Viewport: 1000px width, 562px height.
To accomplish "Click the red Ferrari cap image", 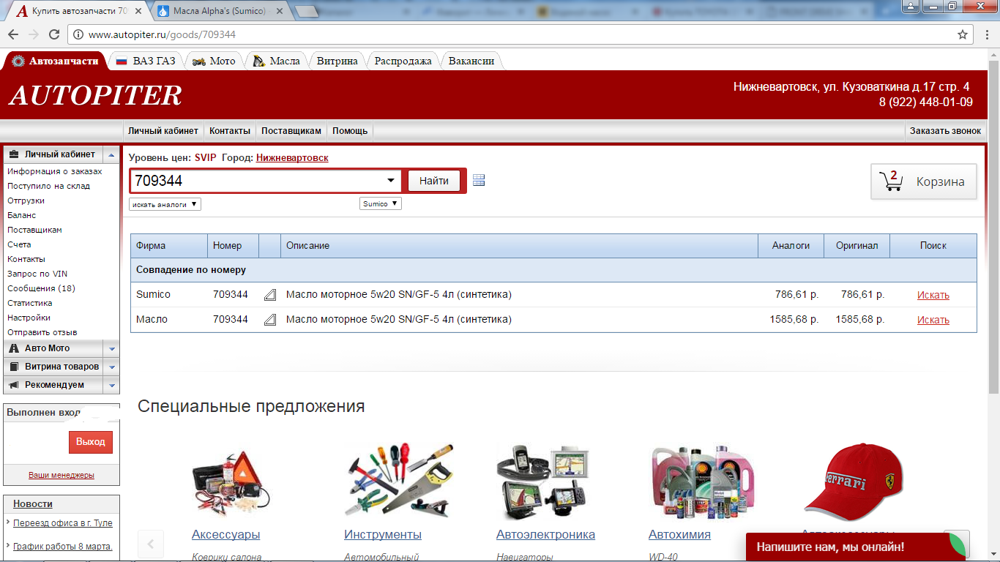I will [854, 480].
